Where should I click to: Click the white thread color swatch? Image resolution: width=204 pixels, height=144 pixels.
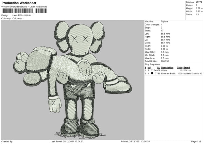coord(152,70)
